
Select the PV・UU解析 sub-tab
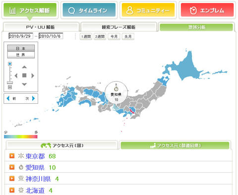click(x=41, y=27)
